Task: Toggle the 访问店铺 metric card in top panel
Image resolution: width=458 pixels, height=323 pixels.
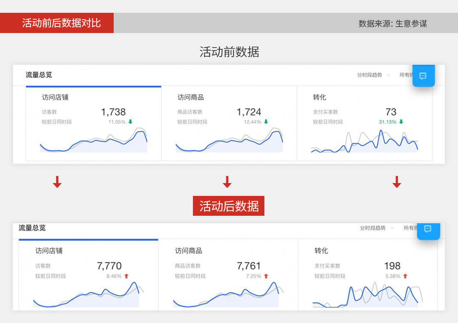Action: (94, 123)
